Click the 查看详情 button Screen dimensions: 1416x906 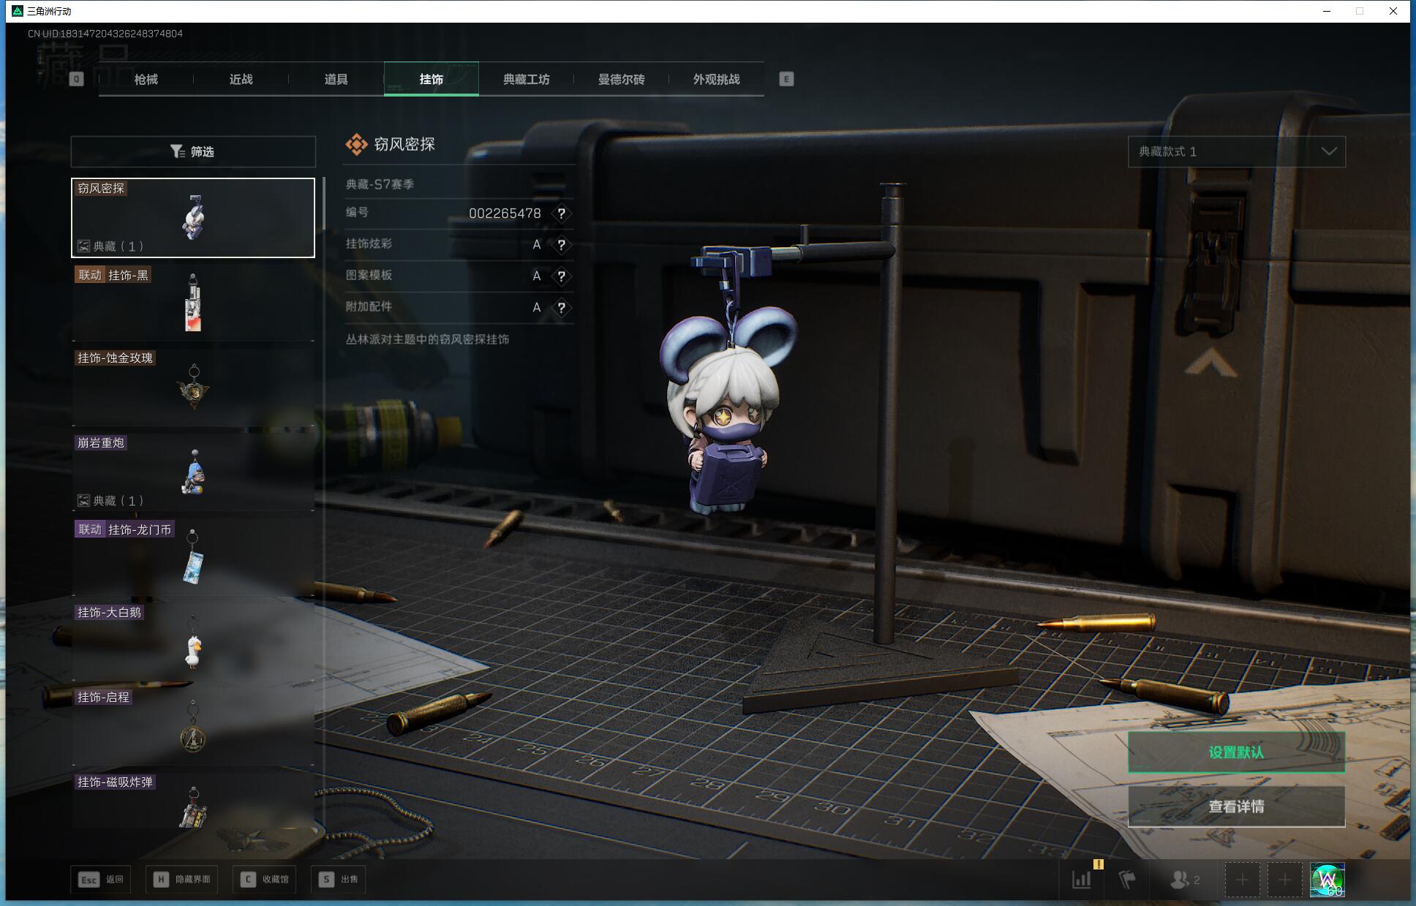[1236, 807]
